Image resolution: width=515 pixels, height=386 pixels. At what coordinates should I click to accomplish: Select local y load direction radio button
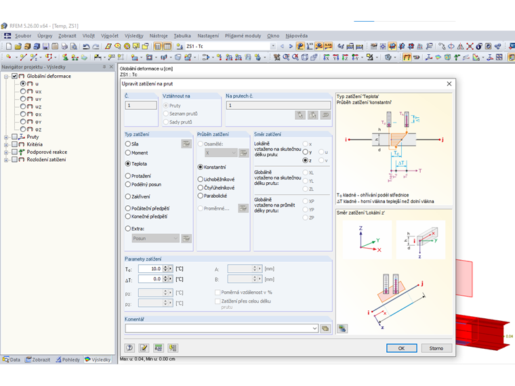[306, 152]
